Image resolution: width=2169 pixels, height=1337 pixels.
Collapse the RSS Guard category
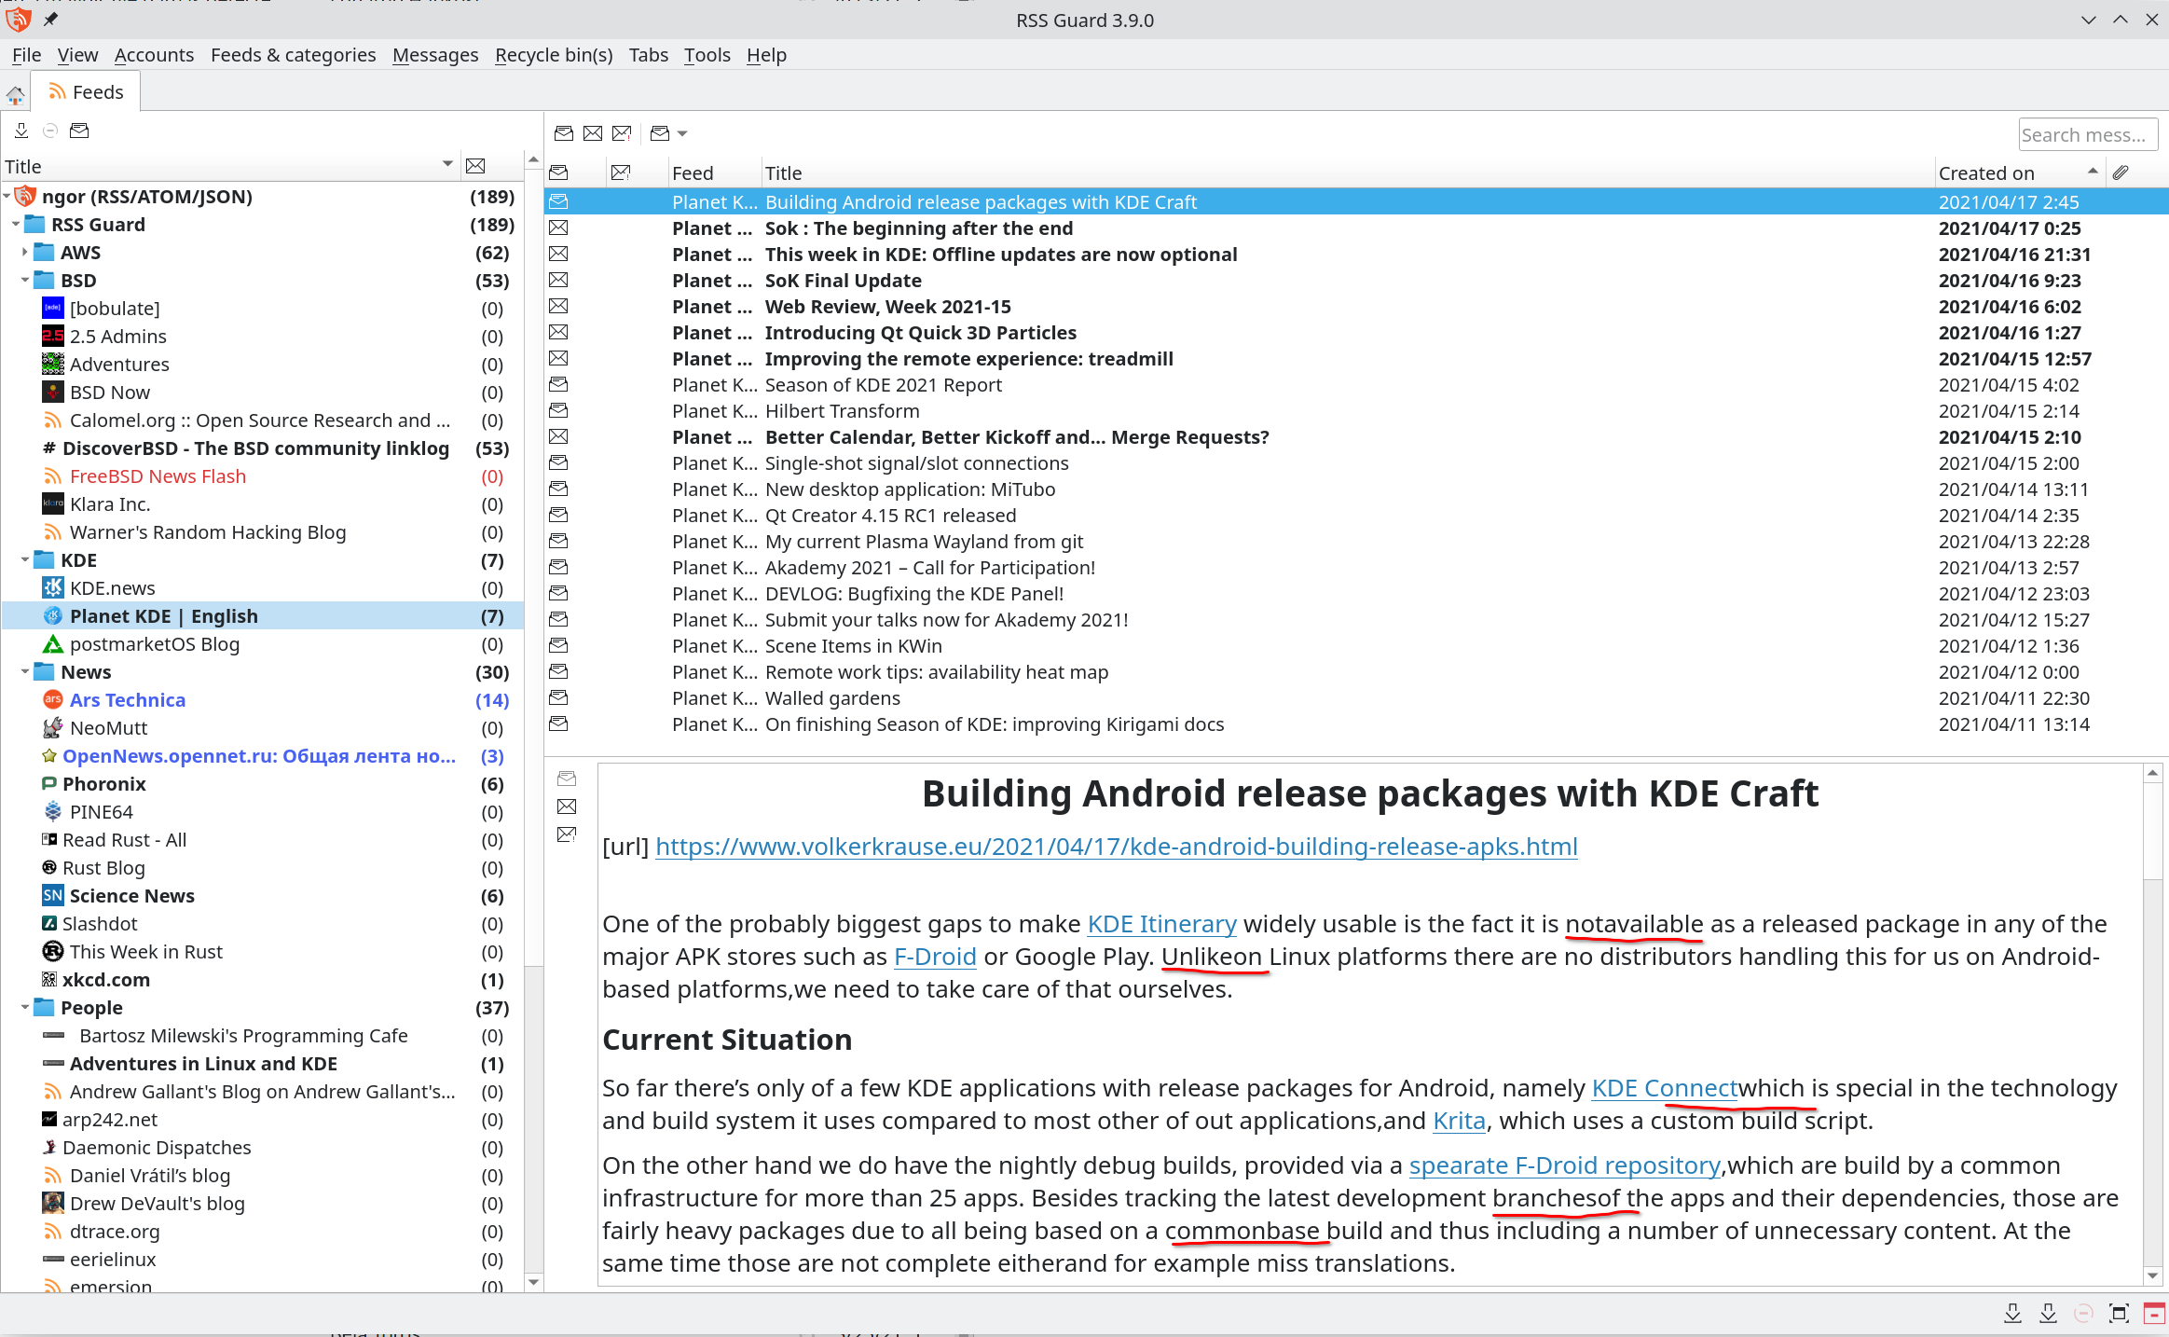(16, 224)
